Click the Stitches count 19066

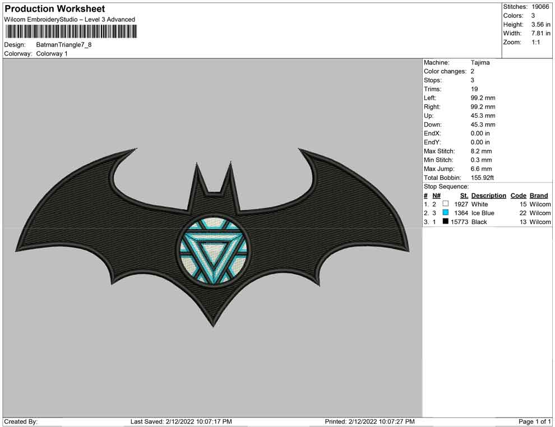541,7
